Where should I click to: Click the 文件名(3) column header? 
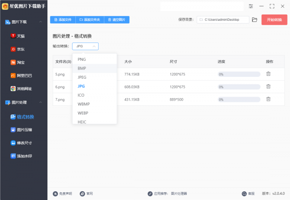pyautogui.click(x=63, y=61)
